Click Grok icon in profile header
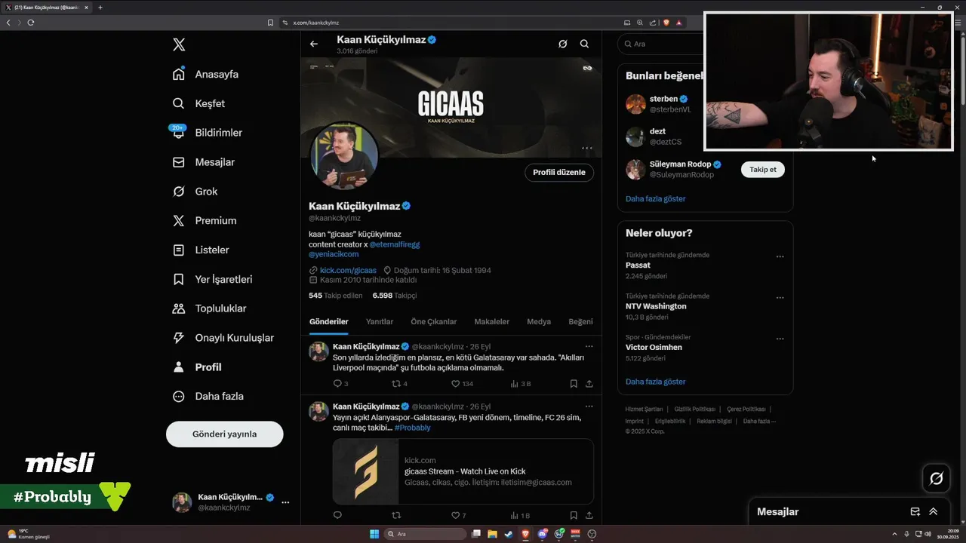This screenshot has width=966, height=543. pos(562,44)
